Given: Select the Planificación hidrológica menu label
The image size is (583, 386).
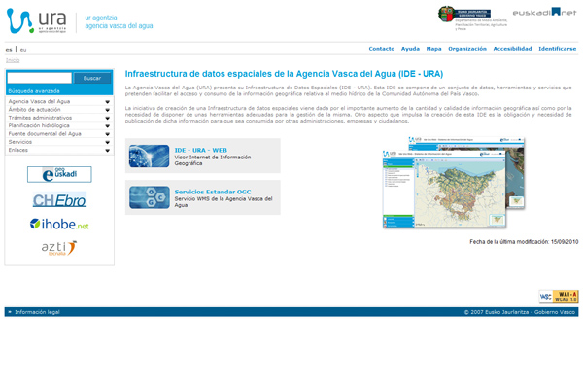Looking at the screenshot, I should [x=39, y=125].
